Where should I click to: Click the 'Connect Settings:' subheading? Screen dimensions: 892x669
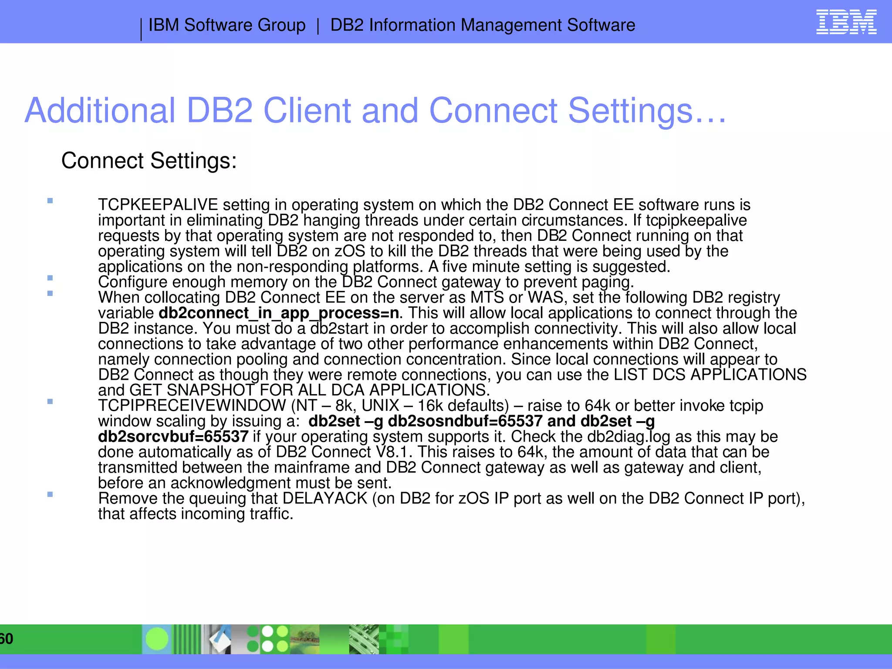(149, 161)
